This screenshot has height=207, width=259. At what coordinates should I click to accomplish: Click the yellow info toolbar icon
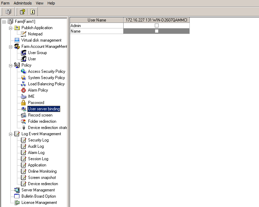pos(33,11)
